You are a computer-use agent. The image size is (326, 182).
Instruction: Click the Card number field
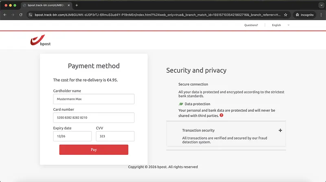point(94,118)
